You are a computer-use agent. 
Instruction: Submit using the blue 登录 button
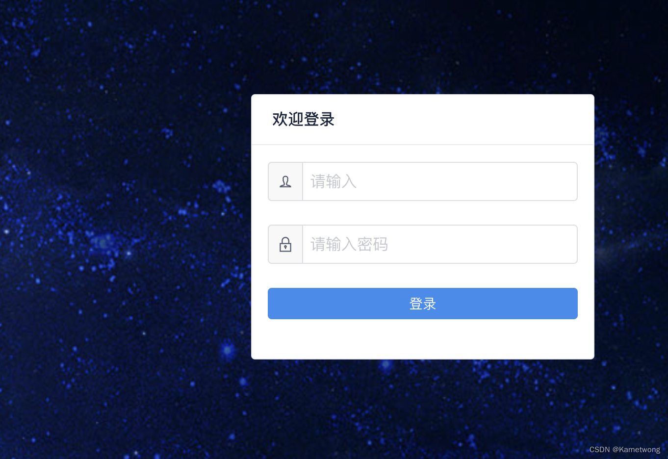click(423, 304)
